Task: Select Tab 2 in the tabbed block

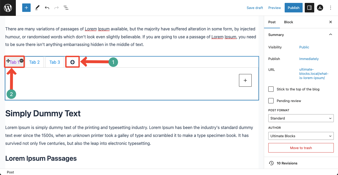Action: point(34,62)
